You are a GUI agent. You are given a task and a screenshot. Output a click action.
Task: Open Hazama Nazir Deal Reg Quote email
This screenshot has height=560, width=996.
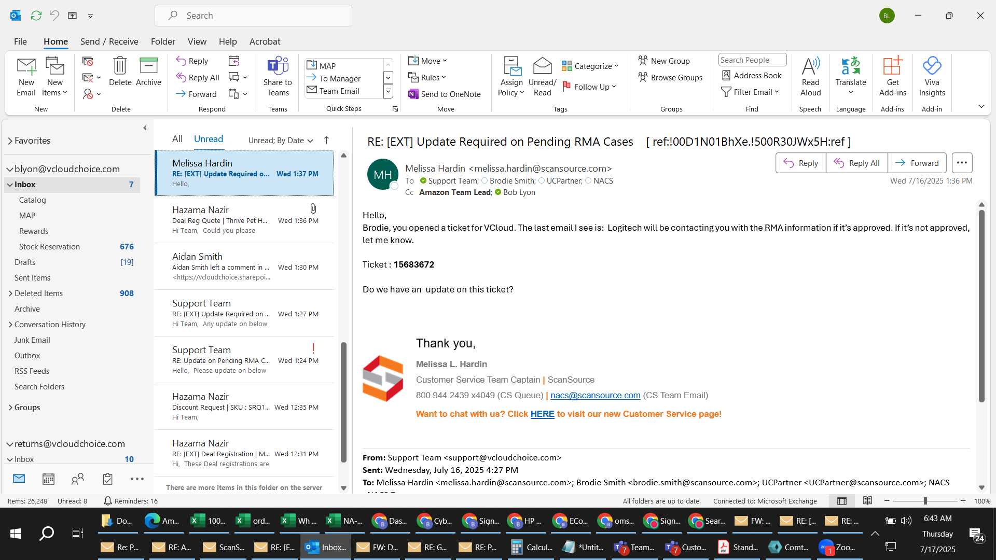coord(244,220)
